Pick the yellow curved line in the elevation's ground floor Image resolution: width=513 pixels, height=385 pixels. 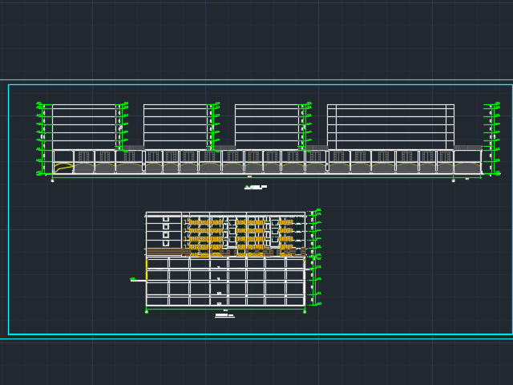tap(63, 168)
